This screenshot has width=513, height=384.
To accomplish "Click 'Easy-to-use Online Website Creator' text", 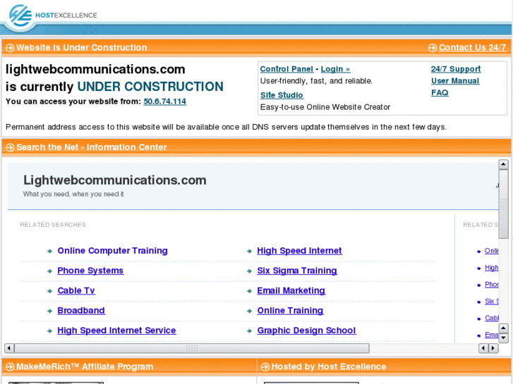I will point(325,107).
